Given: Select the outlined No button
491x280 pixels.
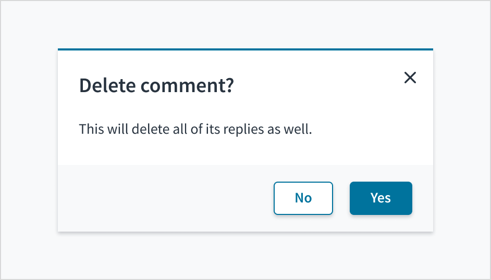Looking at the screenshot, I should point(303,198).
